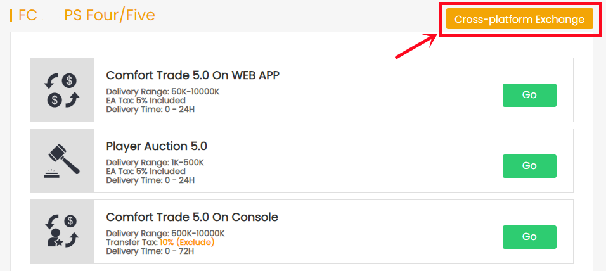This screenshot has height=271, width=606.
Task: Select the FC tab
Action: [28, 15]
